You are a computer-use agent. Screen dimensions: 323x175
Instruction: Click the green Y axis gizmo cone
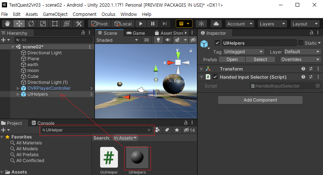coord(178,55)
